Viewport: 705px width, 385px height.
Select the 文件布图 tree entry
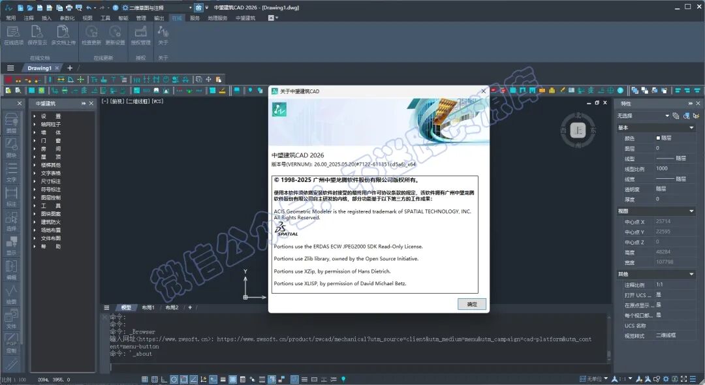(x=51, y=238)
